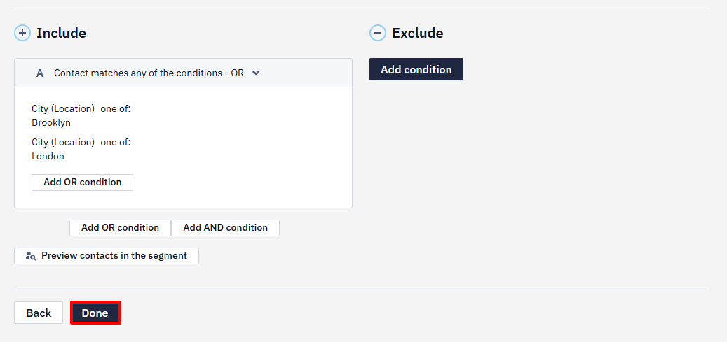Click the minus icon beside Exclude

[x=377, y=34]
